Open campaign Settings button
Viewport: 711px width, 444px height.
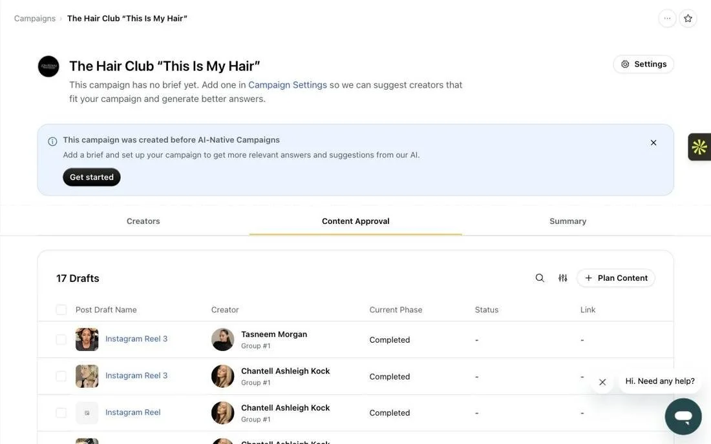643,65
